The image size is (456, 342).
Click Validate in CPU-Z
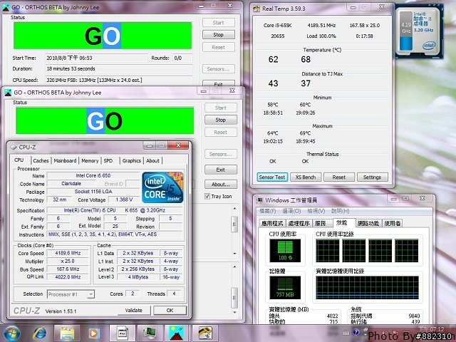tap(134, 311)
